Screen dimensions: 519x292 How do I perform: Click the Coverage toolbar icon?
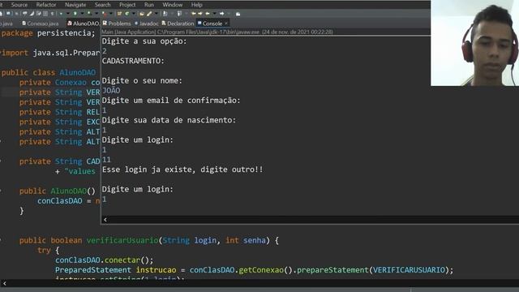click(89, 14)
